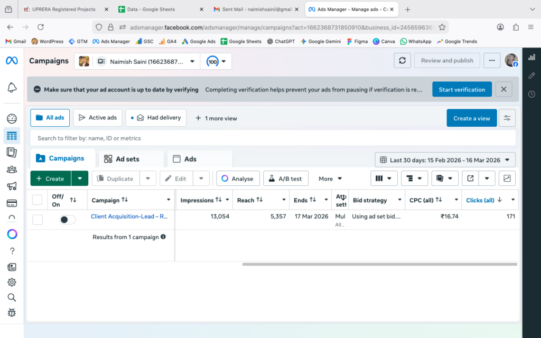Open Billing card icon in sidebar
This screenshot has height=338, width=541.
12,203
